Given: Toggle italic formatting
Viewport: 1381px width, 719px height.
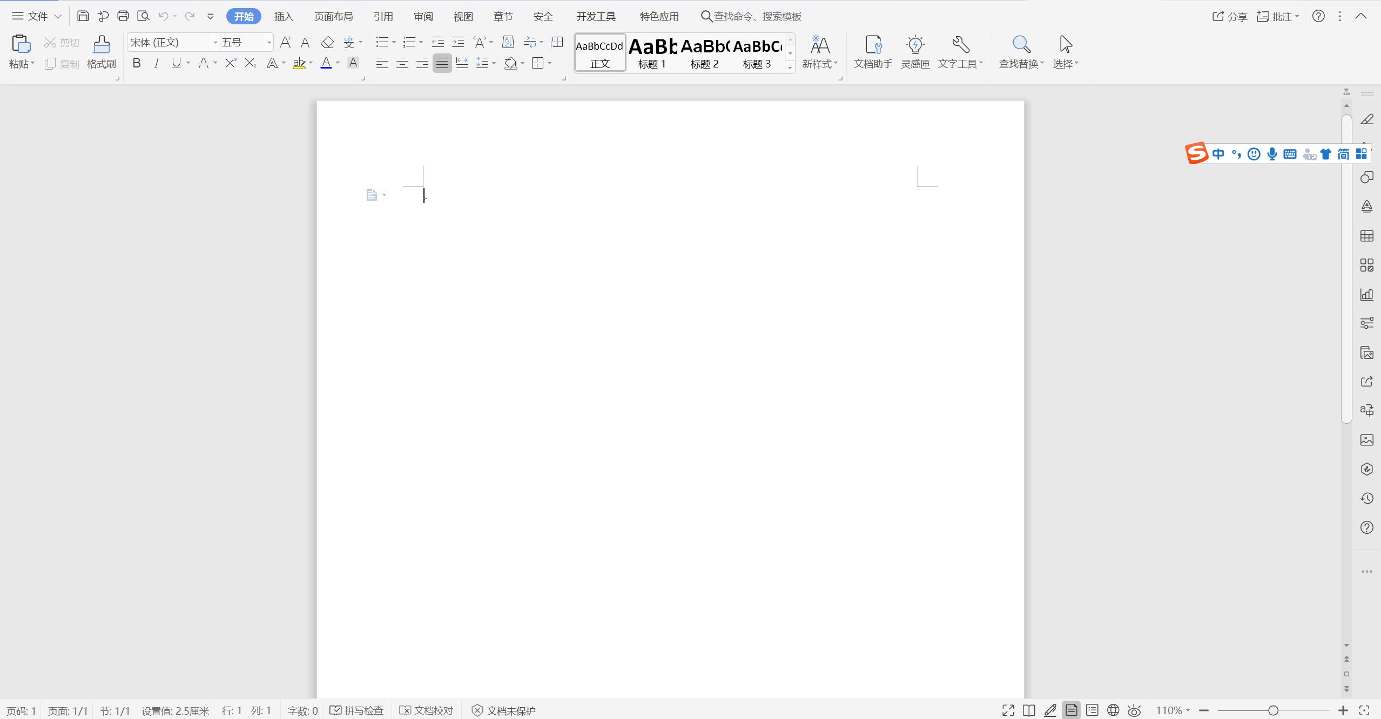Looking at the screenshot, I should pyautogui.click(x=156, y=63).
